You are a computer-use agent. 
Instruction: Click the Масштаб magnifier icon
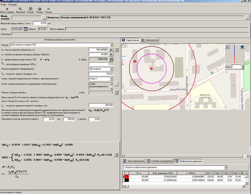coord(20,9)
